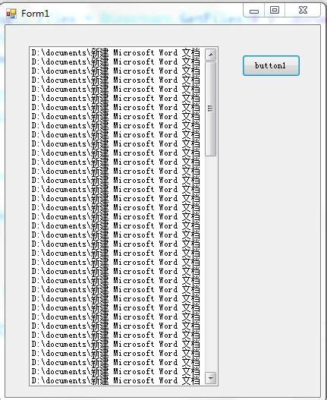Select the third-to-last visible list entry

point(118,363)
